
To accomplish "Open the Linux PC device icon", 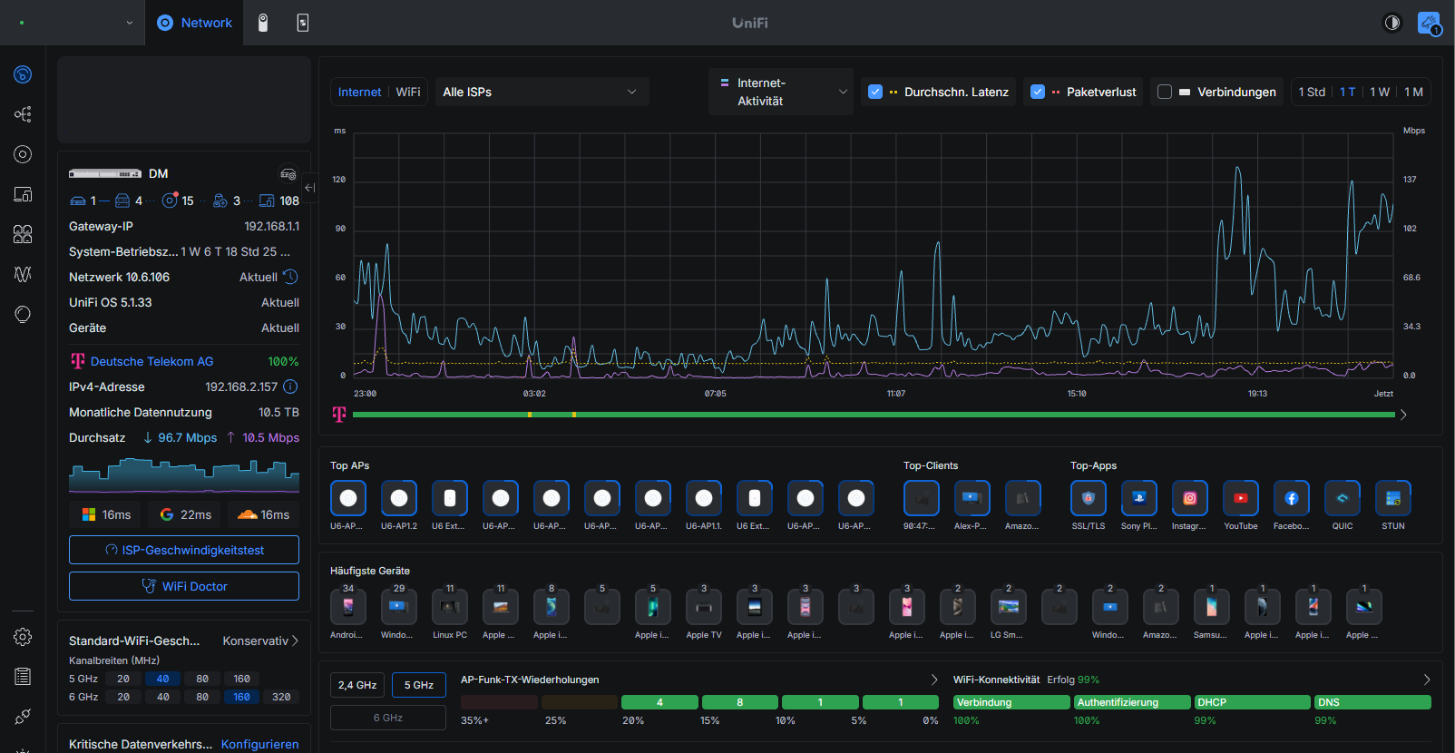I will [450, 607].
